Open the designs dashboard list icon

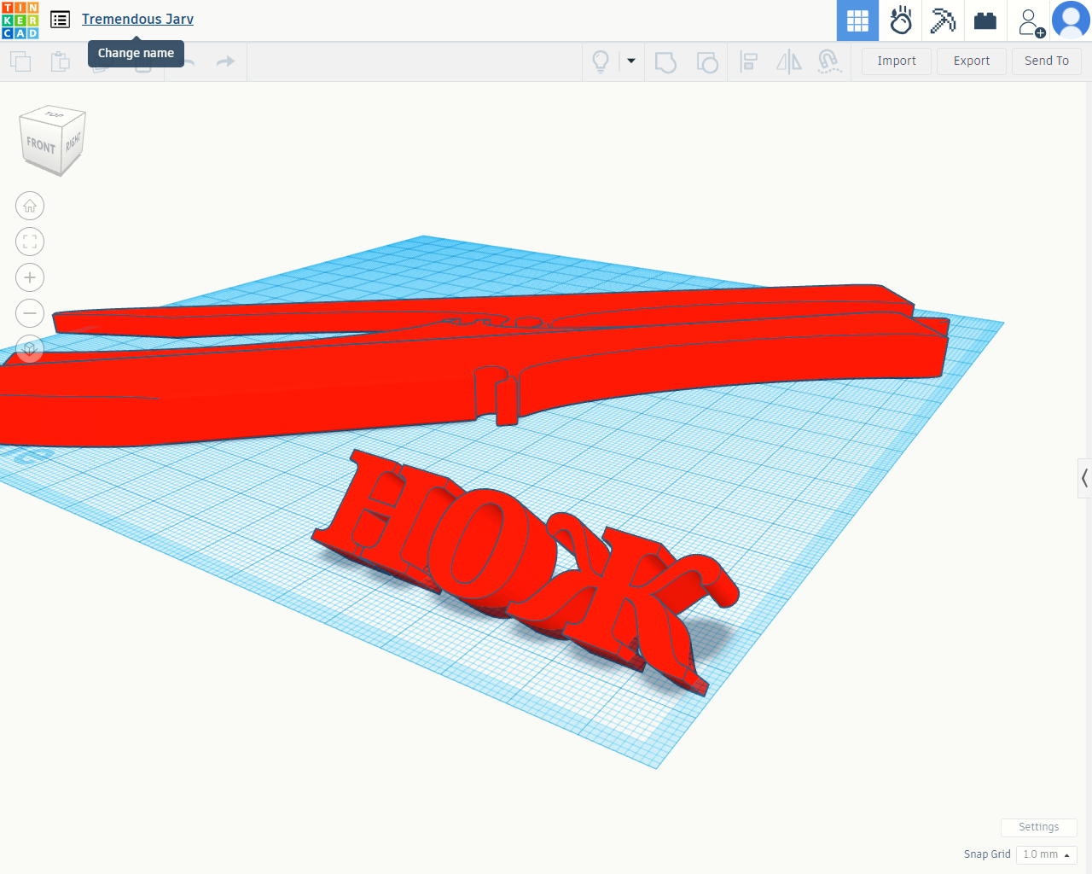[60, 20]
